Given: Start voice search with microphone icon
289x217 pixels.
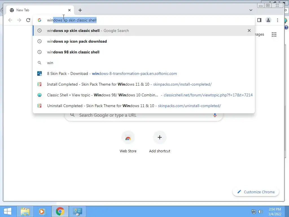Looking at the screenshot, I should pyautogui.click(x=215, y=115).
